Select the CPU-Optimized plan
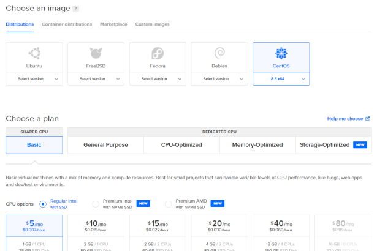The image size is (377, 251). pyautogui.click(x=181, y=145)
